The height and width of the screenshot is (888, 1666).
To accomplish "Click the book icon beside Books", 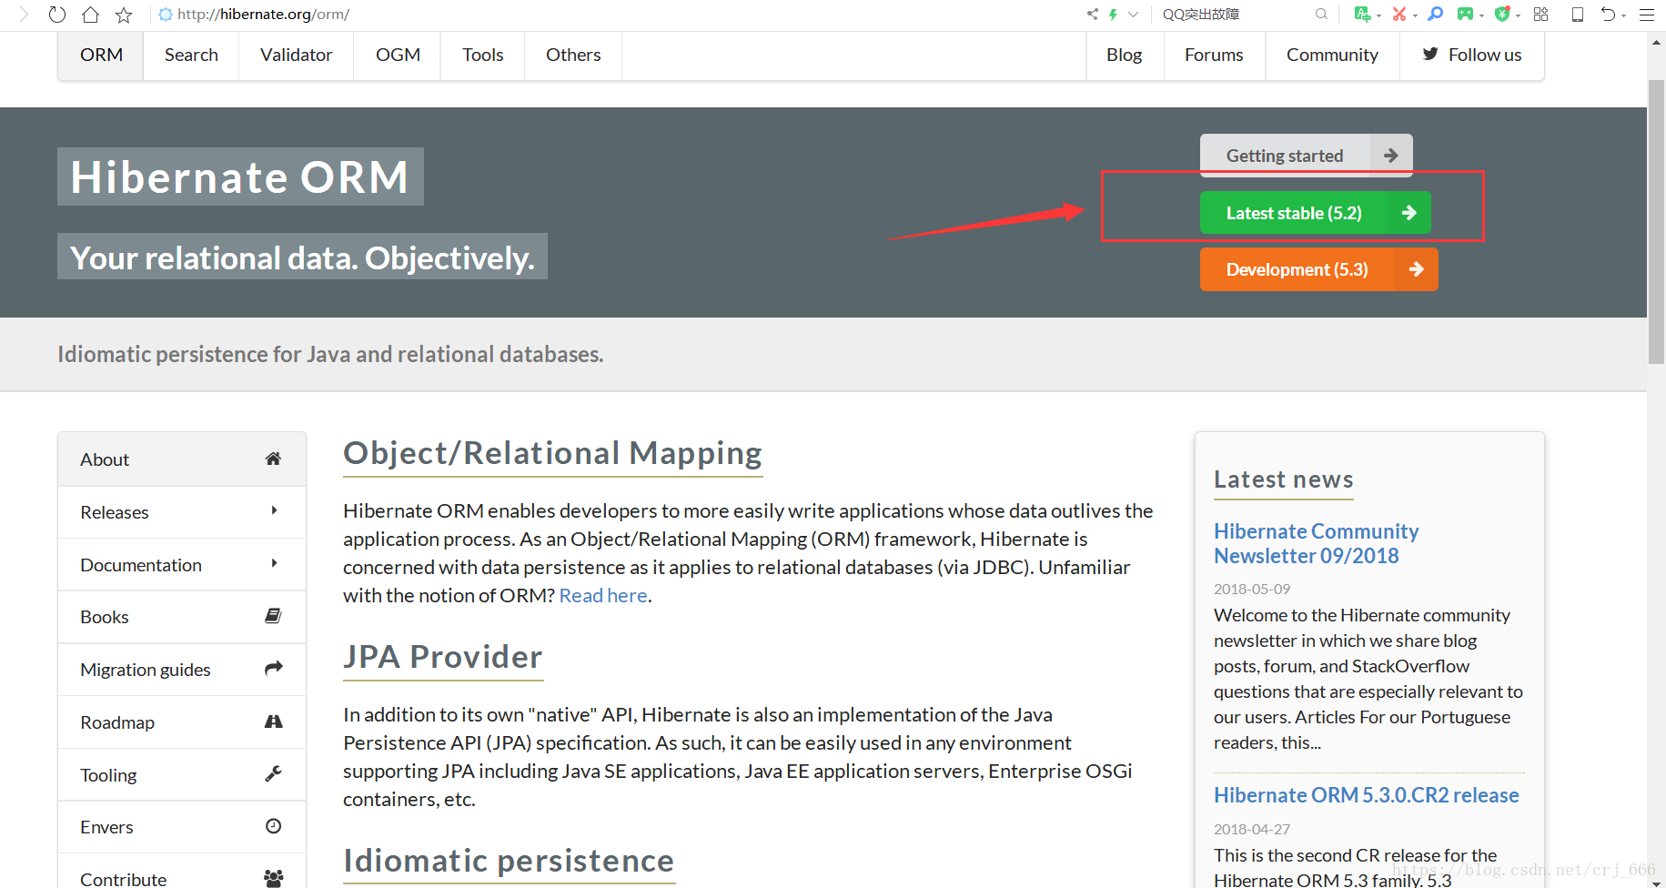I will [x=273, y=616].
